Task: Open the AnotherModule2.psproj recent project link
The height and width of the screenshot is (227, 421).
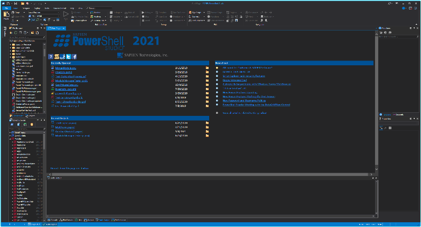Action: tap(69, 132)
